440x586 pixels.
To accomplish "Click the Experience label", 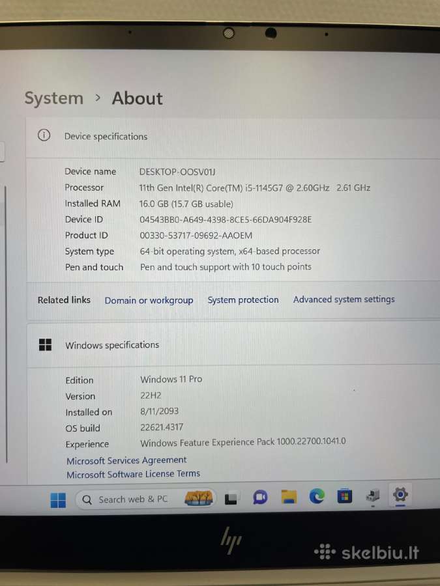I will coord(87,444).
